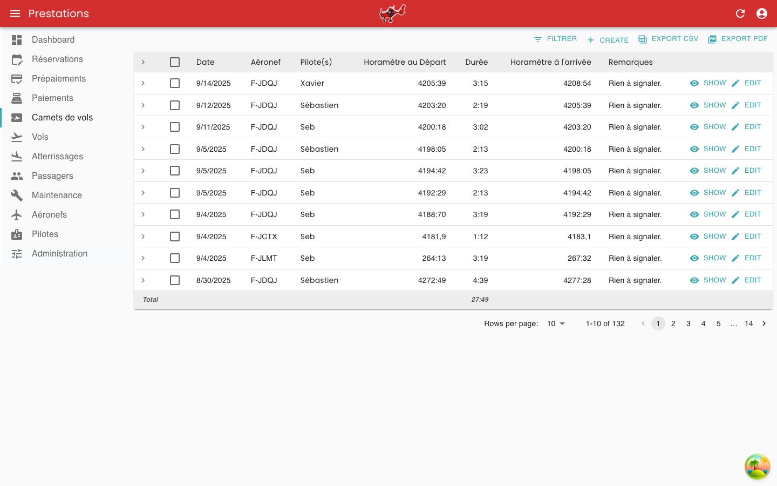Click the refresh icon in header
The height and width of the screenshot is (486, 777).
pos(740,13)
